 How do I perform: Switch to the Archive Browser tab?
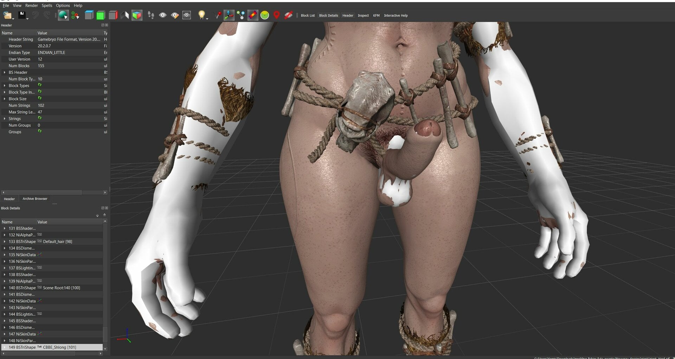(35, 199)
